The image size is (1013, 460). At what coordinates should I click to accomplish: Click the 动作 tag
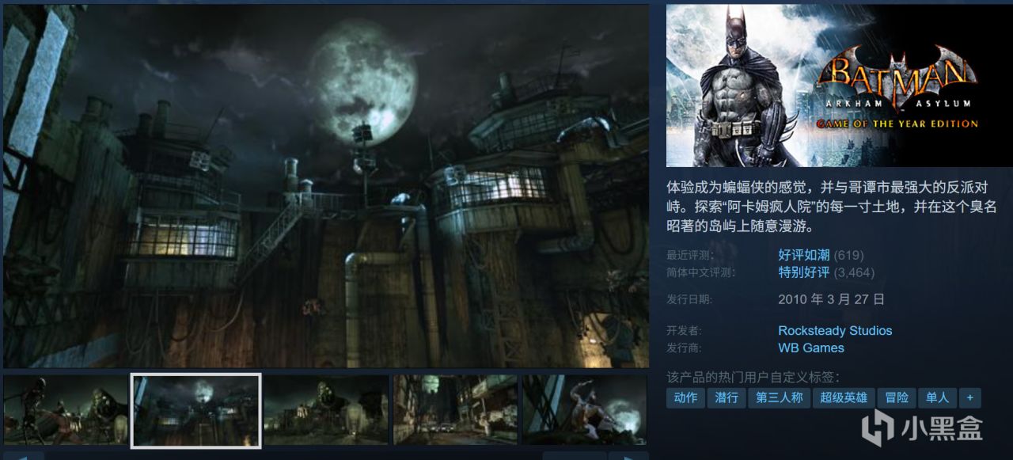point(685,397)
